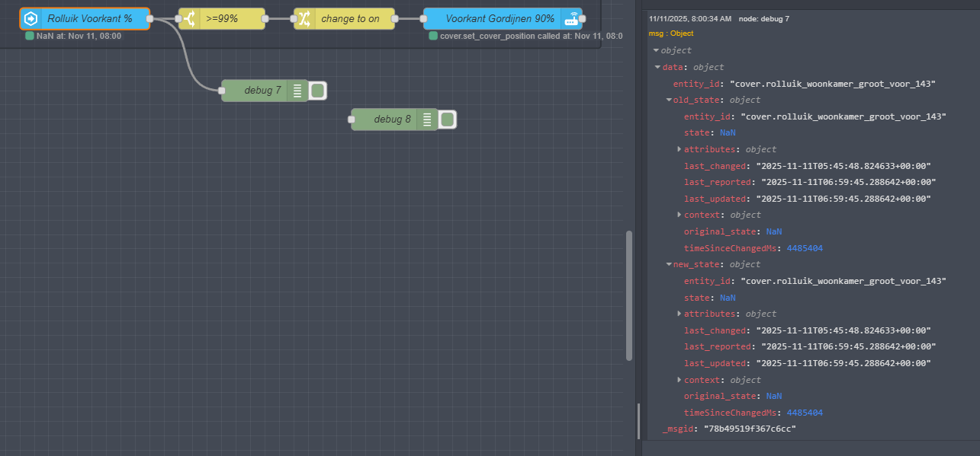
Task: Toggle the debug 7 node output button
Action: 319,91
